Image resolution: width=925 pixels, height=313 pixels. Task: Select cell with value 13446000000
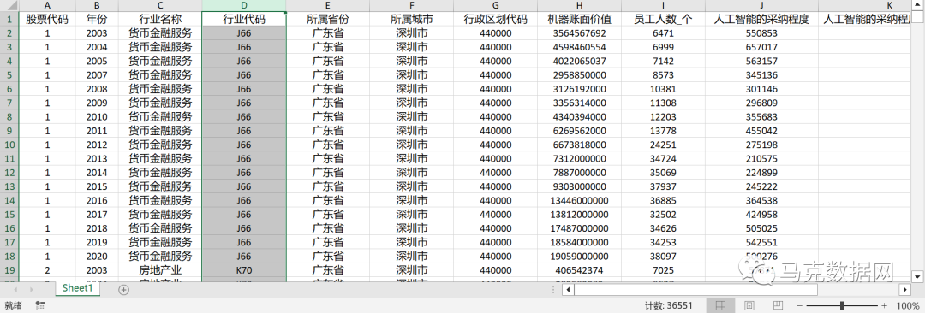(579, 200)
